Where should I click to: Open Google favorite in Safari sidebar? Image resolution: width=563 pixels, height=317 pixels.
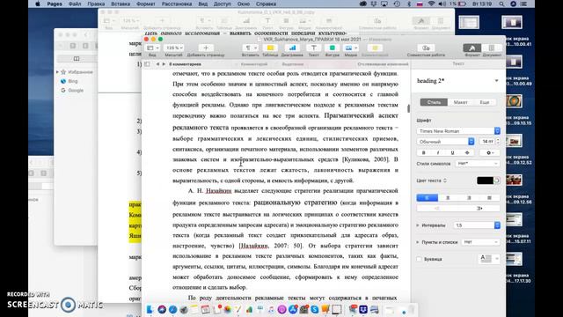pos(76,90)
